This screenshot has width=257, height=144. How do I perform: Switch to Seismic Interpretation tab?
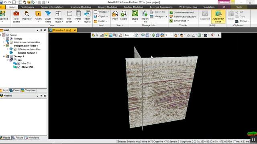point(52,7)
